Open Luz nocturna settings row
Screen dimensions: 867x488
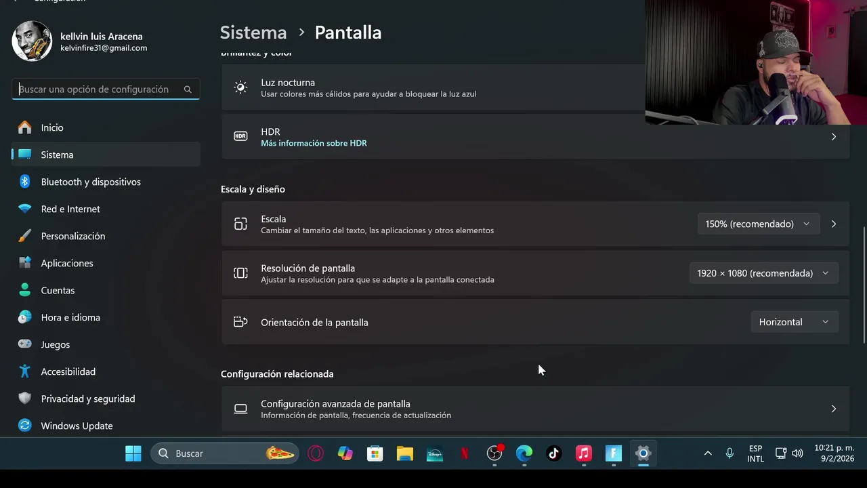(433, 87)
